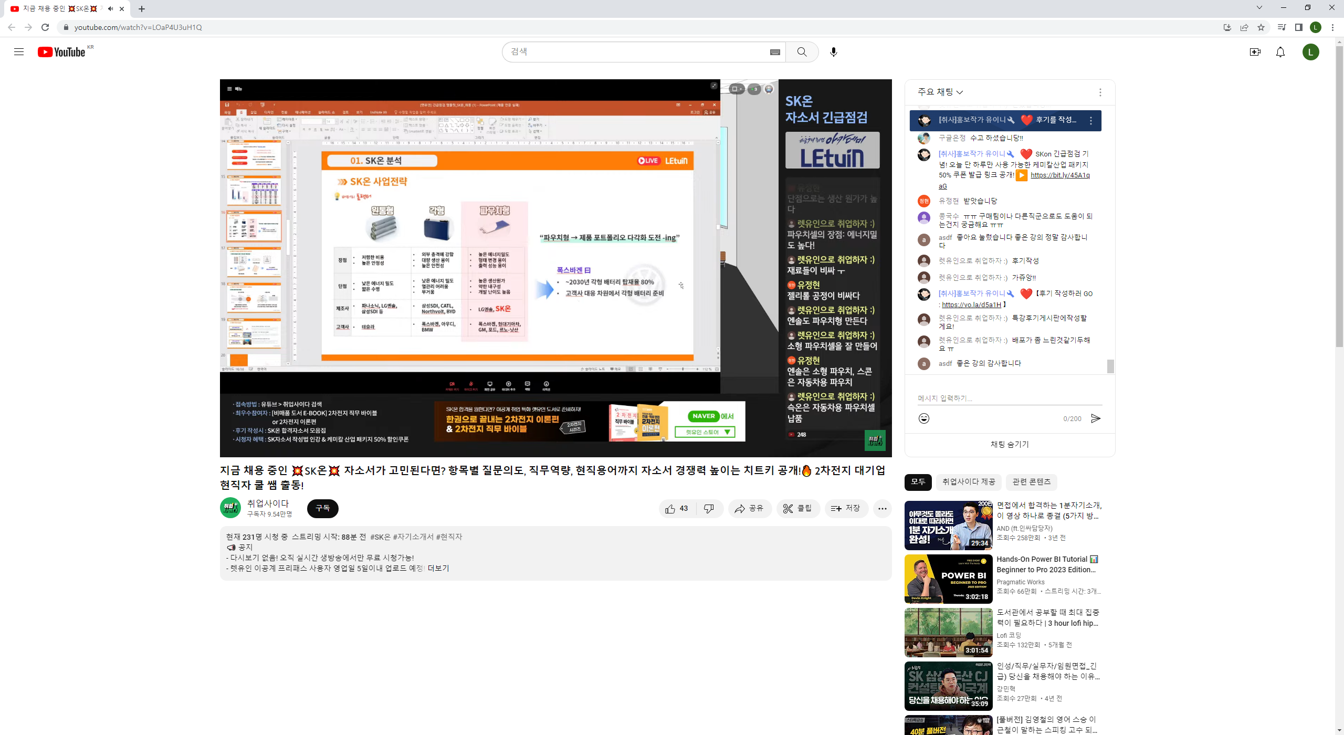
Task: Click the search magnifier button
Action: click(x=802, y=51)
